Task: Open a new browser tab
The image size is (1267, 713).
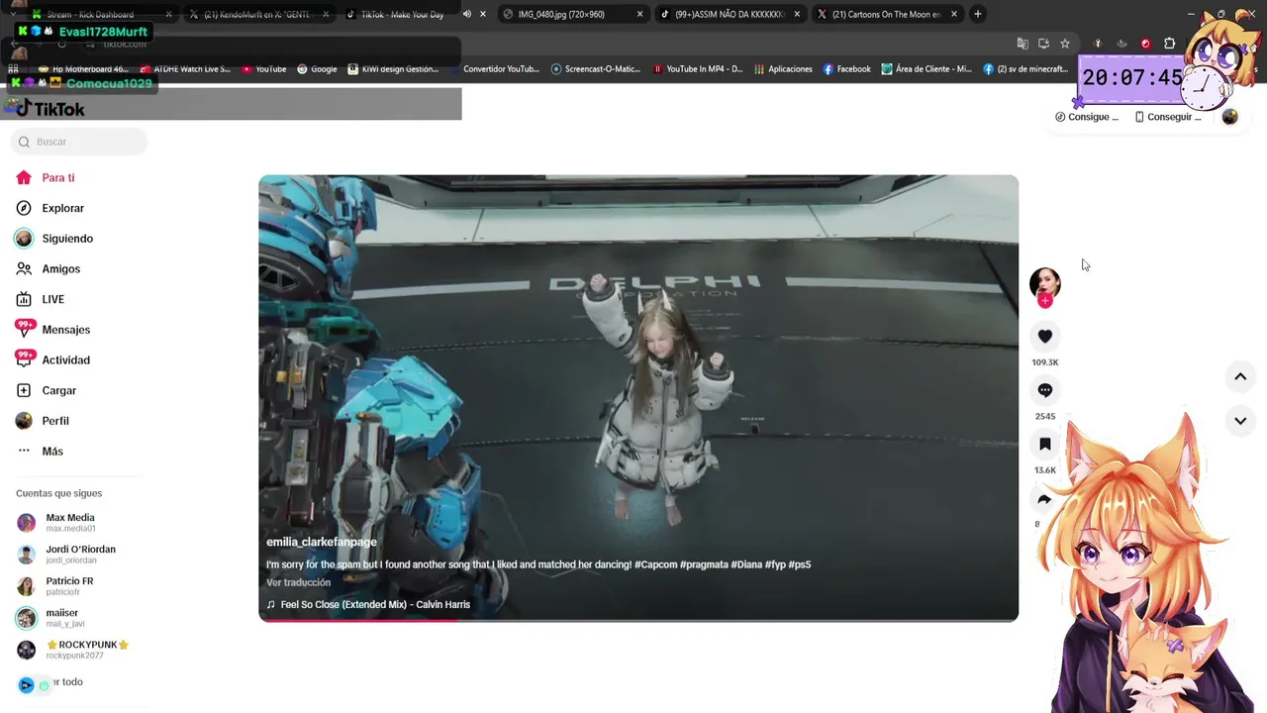Action: pyautogui.click(x=977, y=14)
